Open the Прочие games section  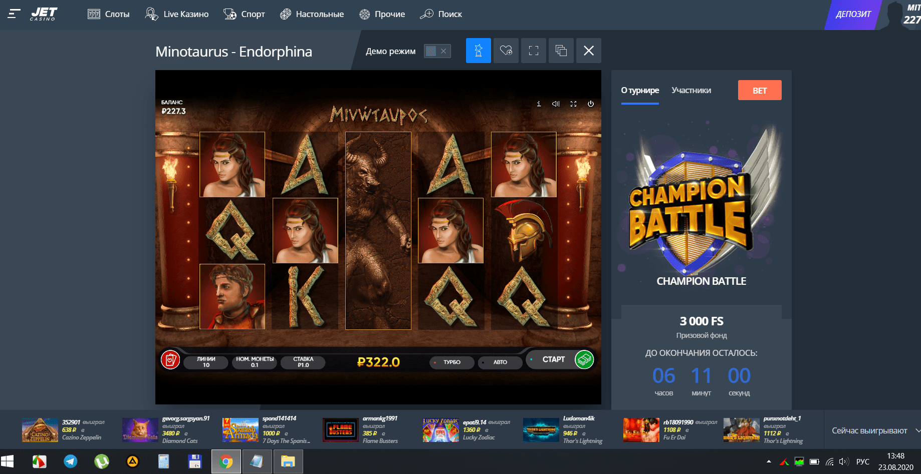click(x=382, y=14)
